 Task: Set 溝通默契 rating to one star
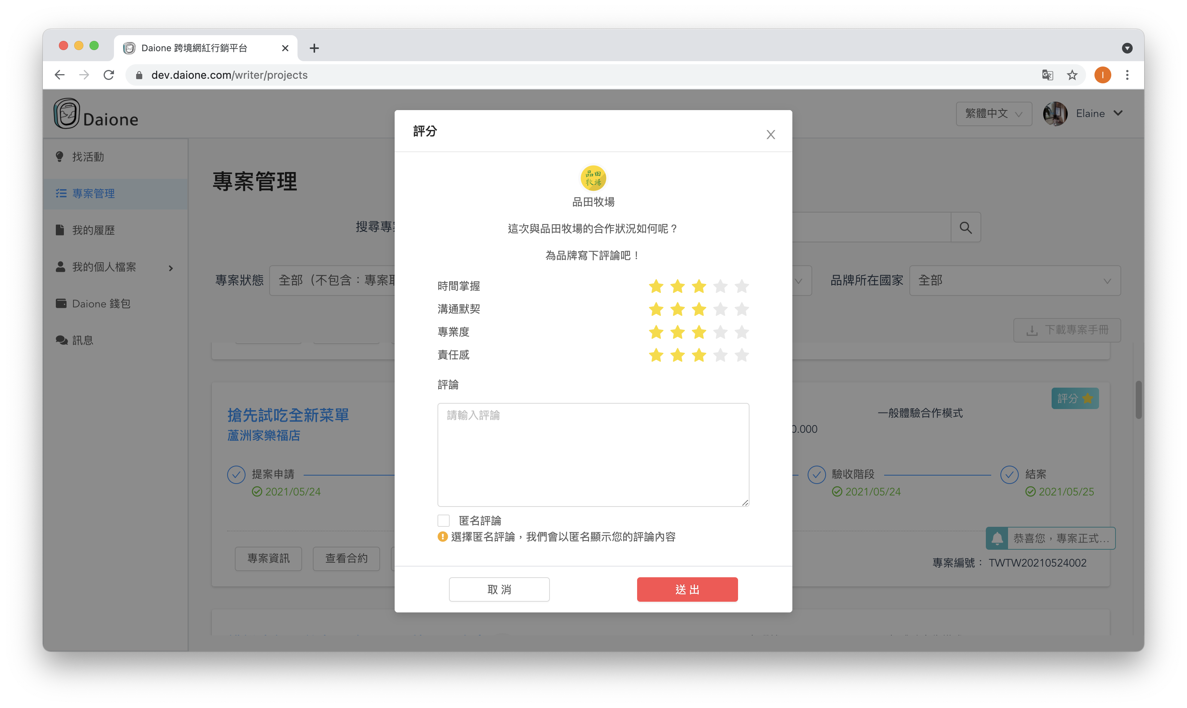(x=656, y=309)
